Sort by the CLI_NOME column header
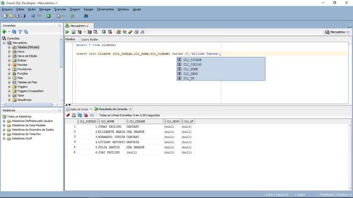 [x=112, y=122]
